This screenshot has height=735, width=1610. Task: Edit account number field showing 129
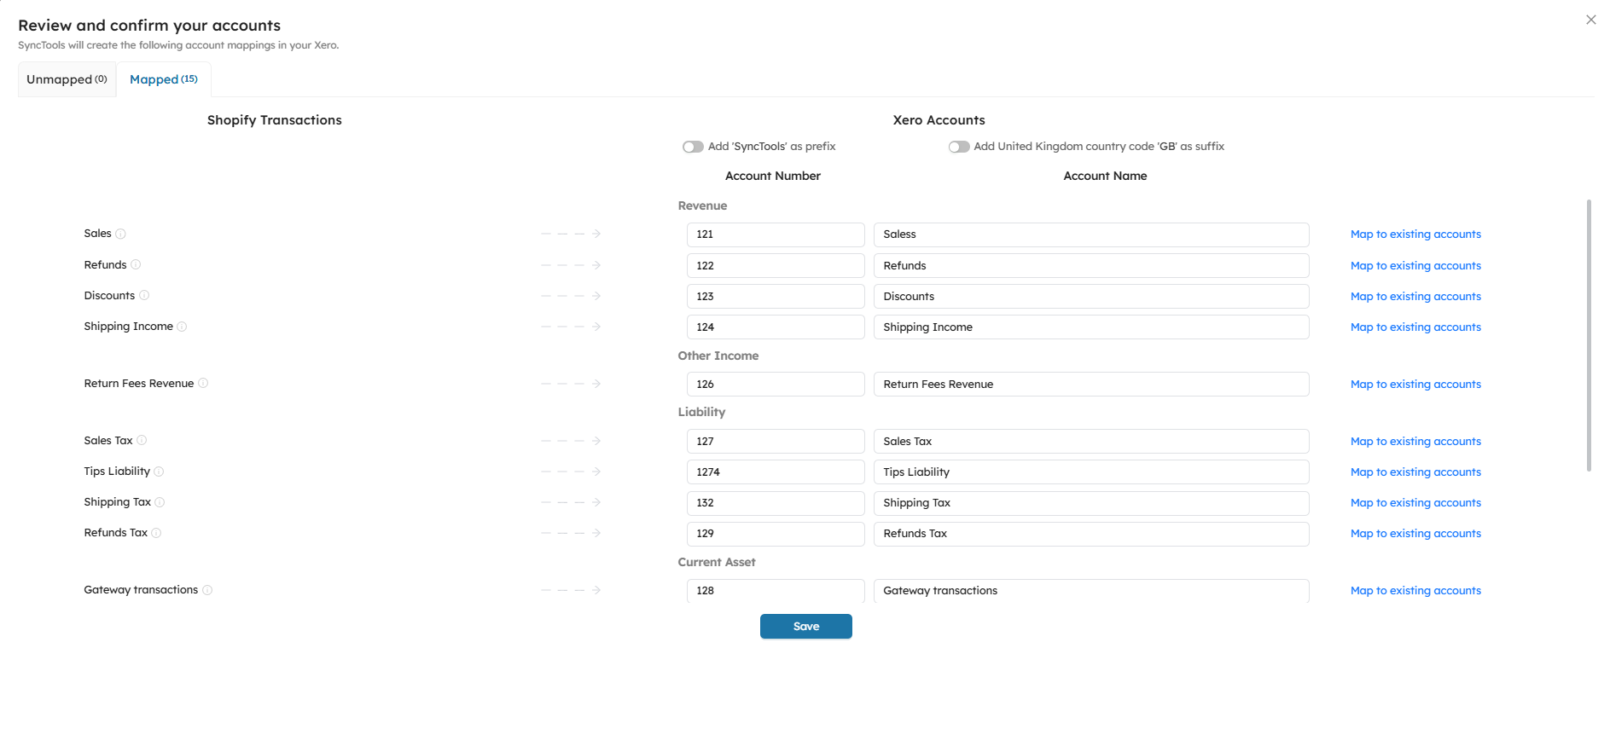(776, 533)
